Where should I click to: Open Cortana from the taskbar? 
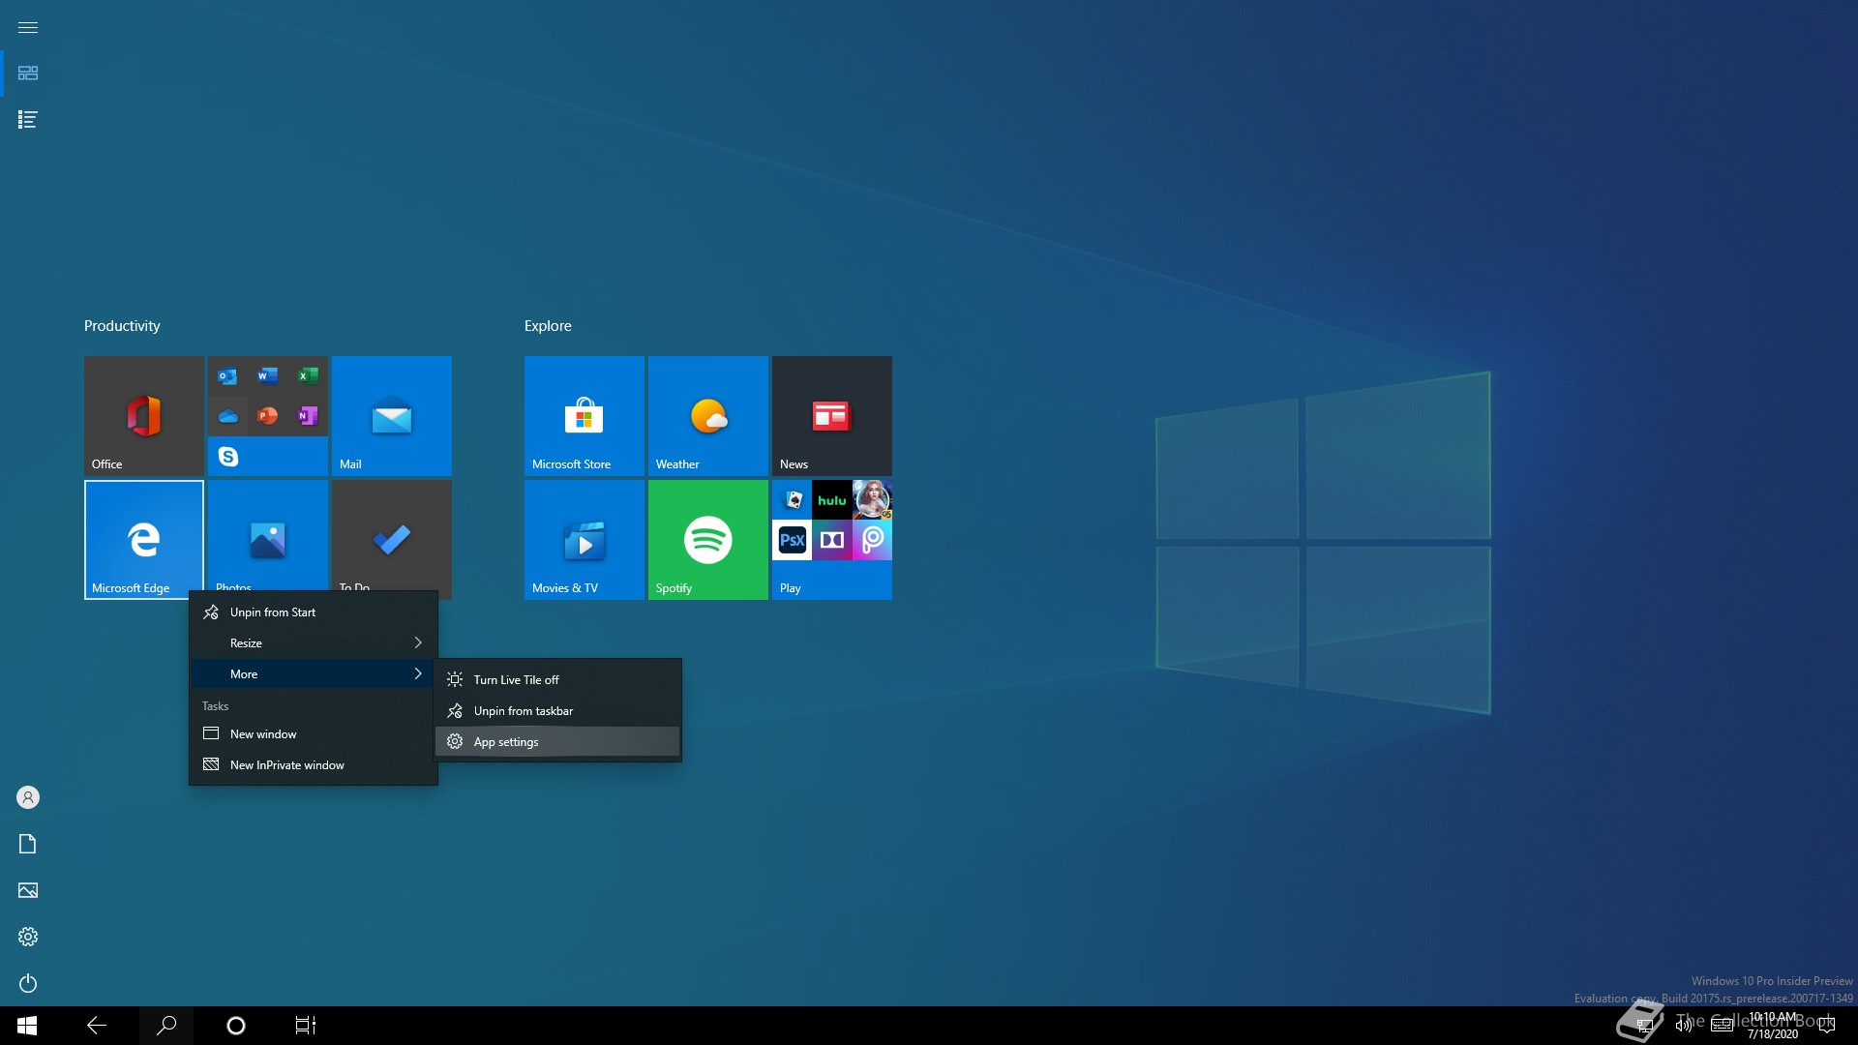(236, 1026)
